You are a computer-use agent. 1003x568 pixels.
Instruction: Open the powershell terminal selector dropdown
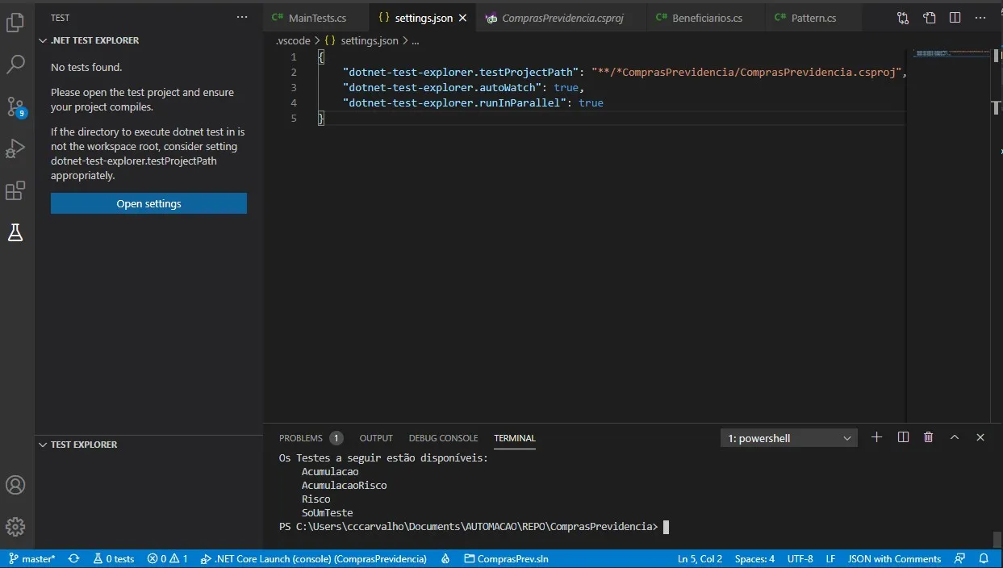[788, 438]
